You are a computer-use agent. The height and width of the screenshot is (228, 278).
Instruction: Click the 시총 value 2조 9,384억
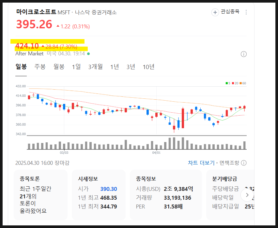click(178, 189)
